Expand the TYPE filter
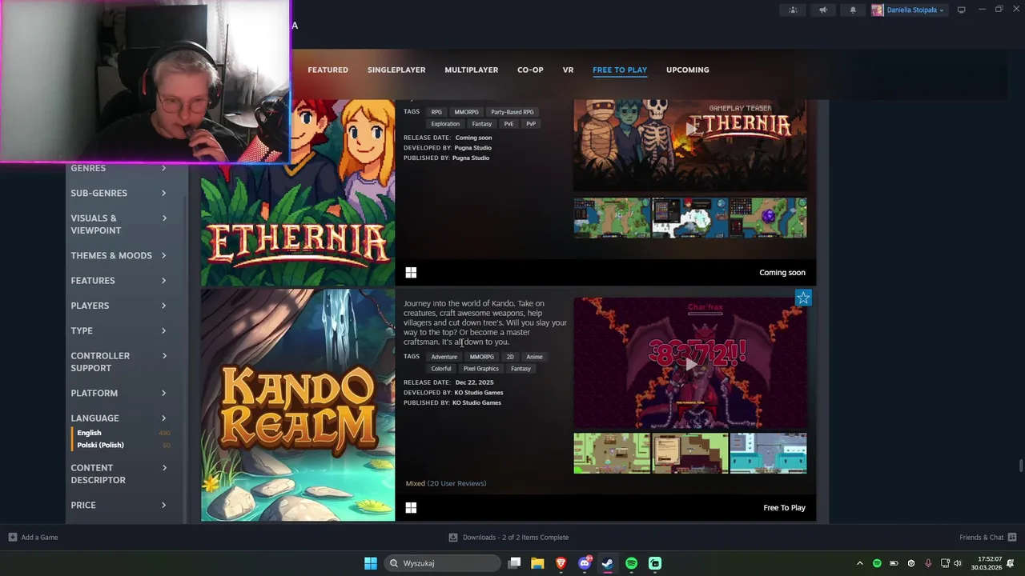 119,330
